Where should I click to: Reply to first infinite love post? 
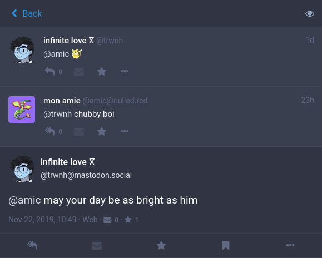pyautogui.click(x=49, y=71)
